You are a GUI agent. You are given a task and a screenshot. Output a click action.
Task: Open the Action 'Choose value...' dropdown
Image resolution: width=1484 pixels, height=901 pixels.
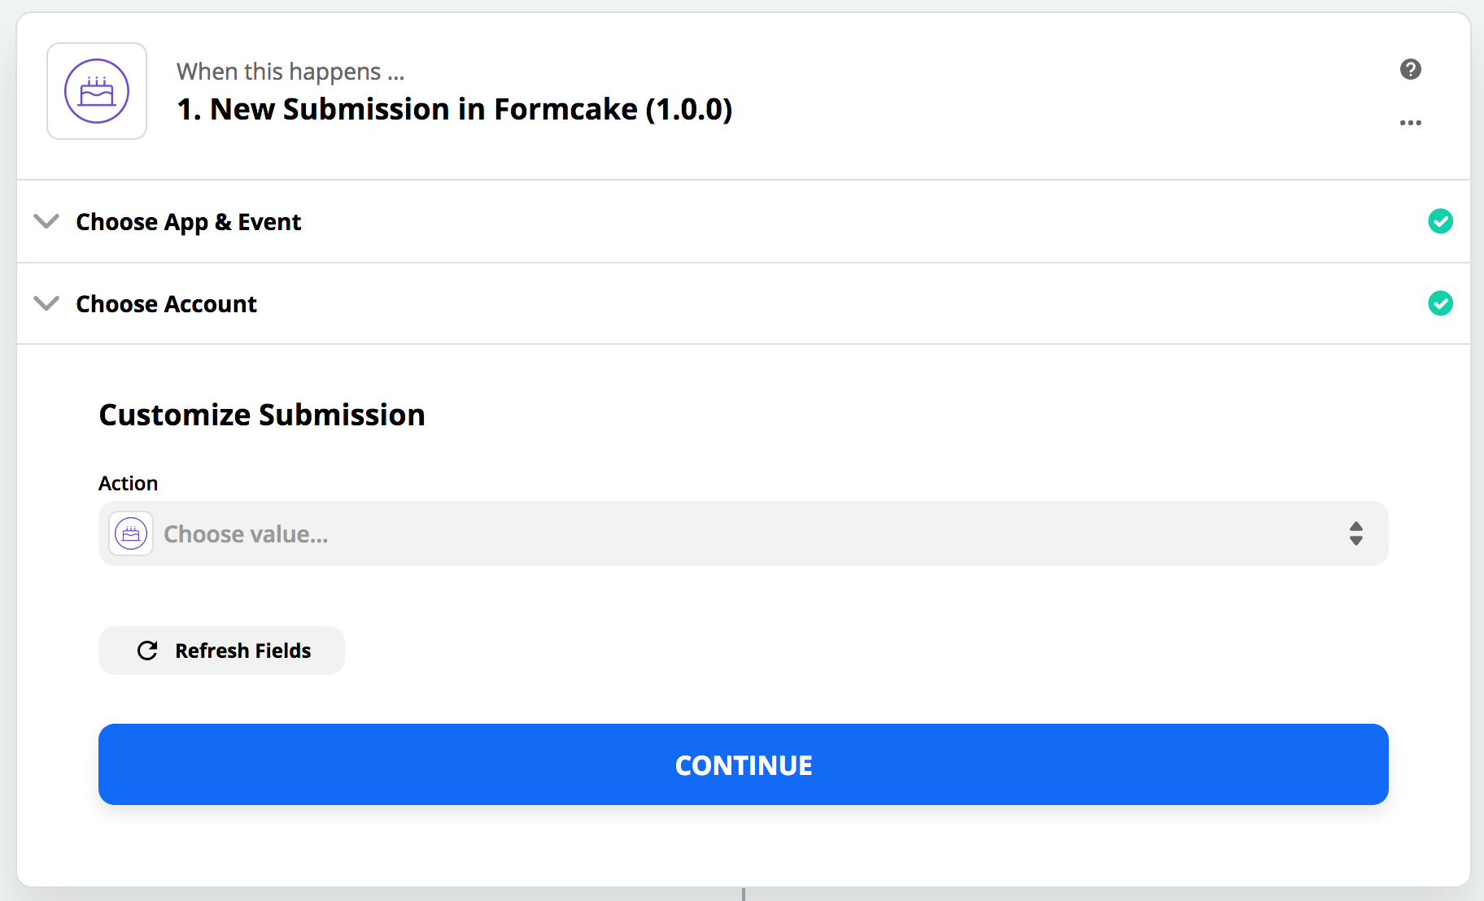(744, 533)
